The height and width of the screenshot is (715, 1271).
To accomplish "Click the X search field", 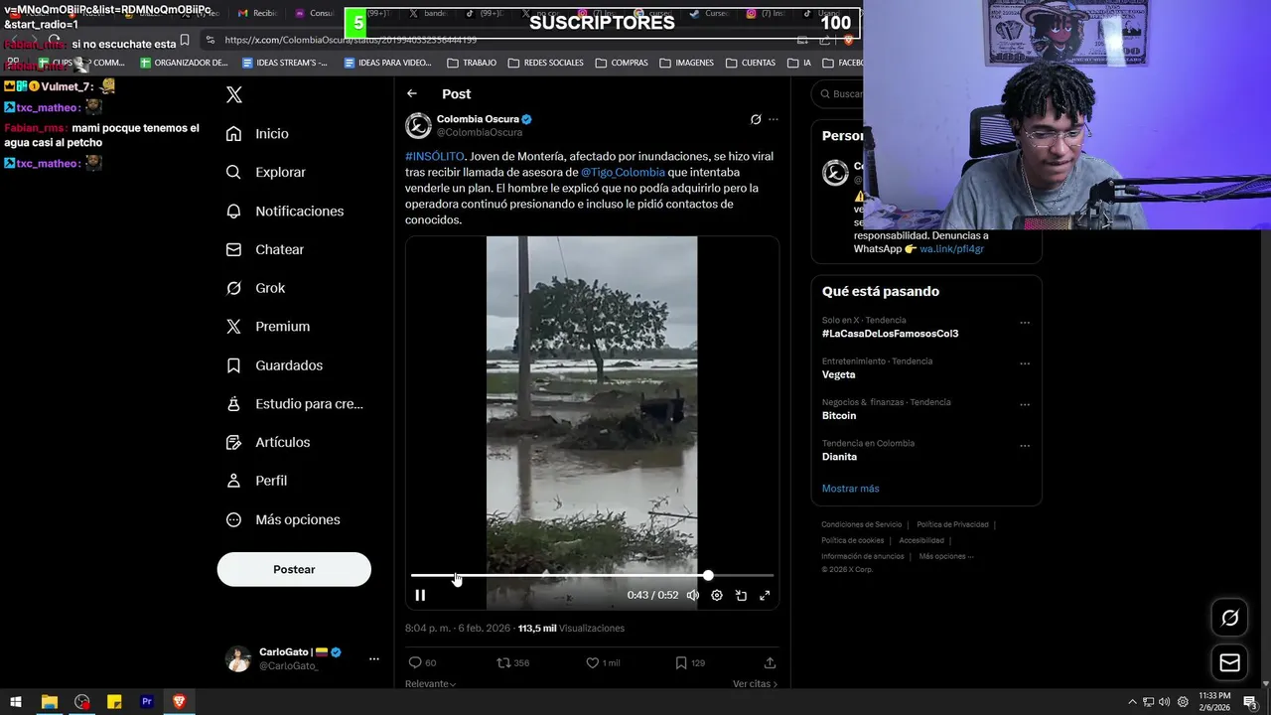I will pos(837,94).
